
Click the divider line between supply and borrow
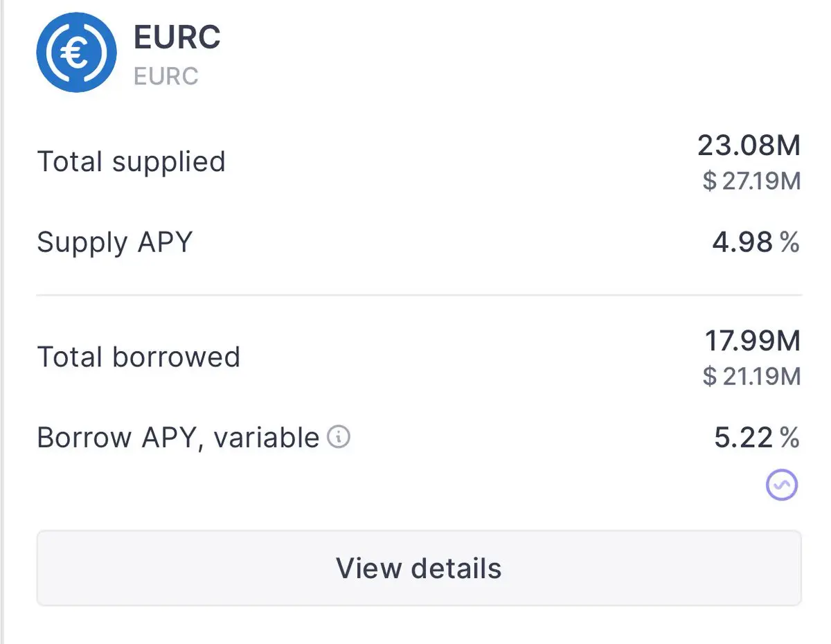419,296
